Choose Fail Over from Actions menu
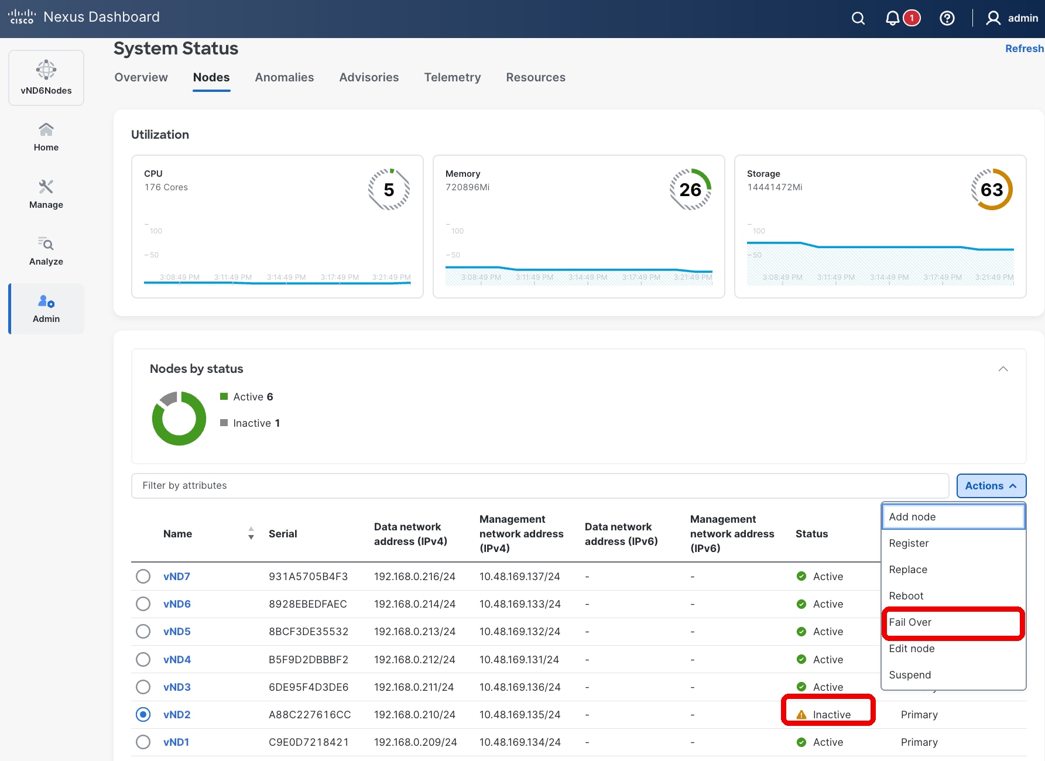The image size is (1045, 761). click(954, 622)
